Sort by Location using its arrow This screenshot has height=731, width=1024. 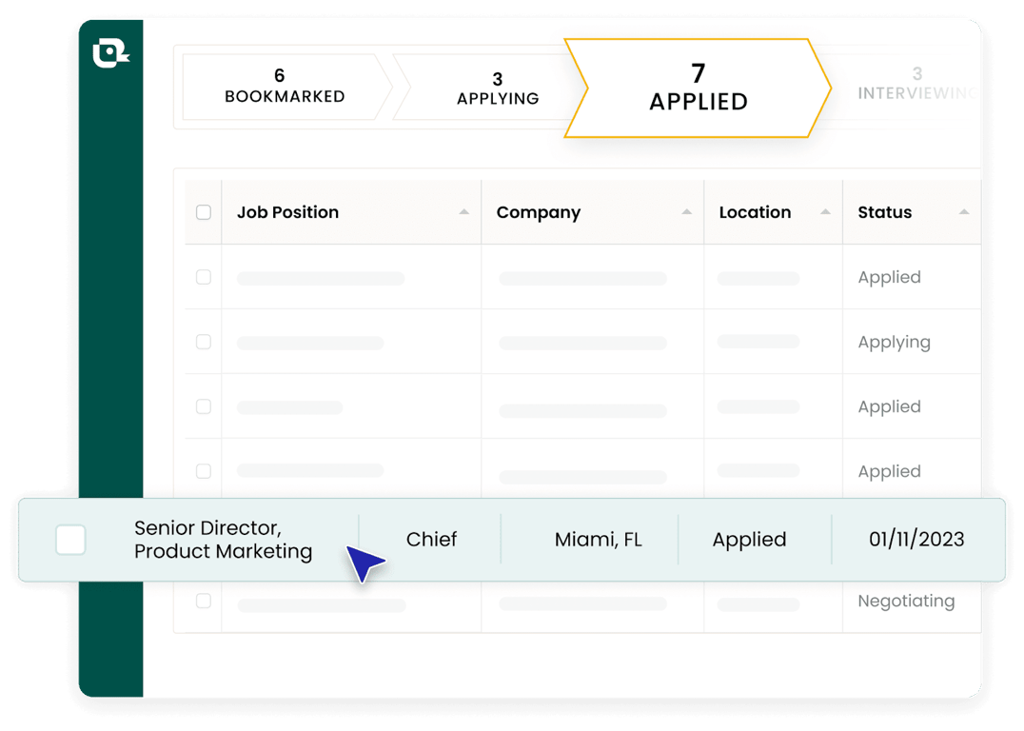coord(825,211)
